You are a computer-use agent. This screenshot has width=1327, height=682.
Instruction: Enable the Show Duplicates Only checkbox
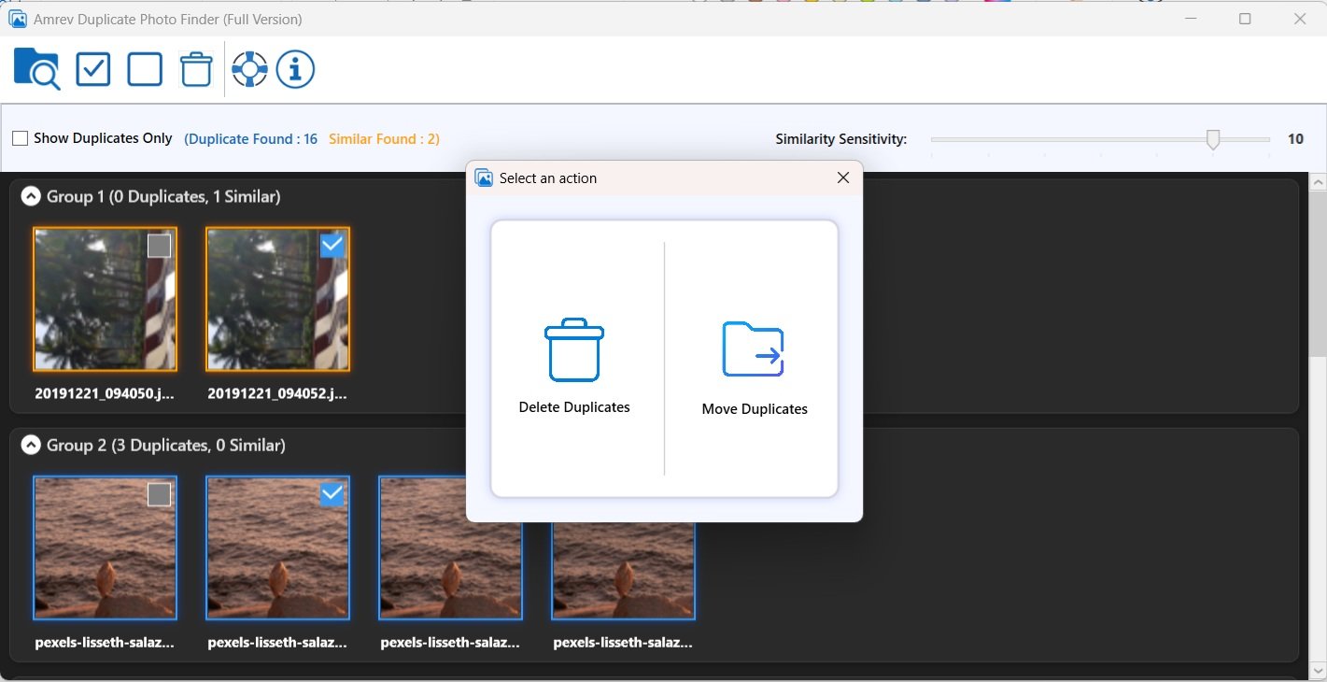click(19, 137)
